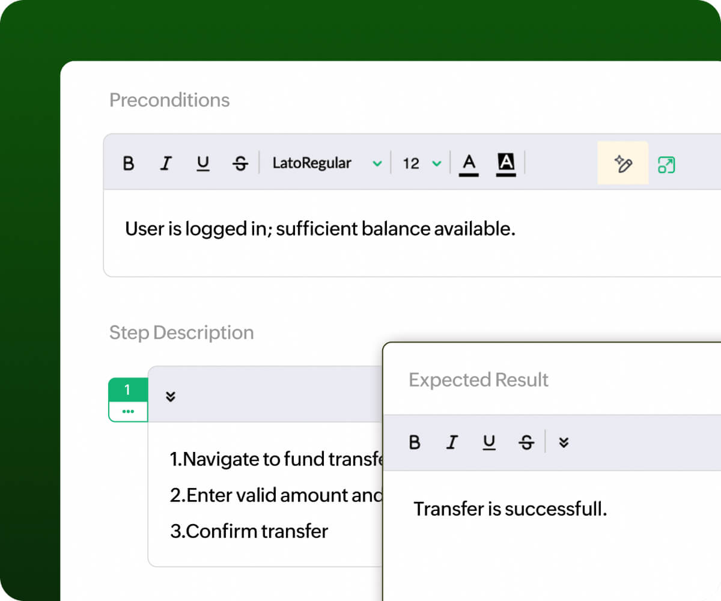
Task: Apply strikethrough in the Preconditions toolbar
Action: click(x=240, y=163)
